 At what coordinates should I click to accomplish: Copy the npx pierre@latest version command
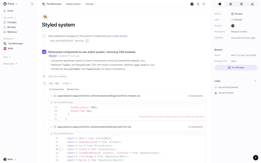(87, 41)
